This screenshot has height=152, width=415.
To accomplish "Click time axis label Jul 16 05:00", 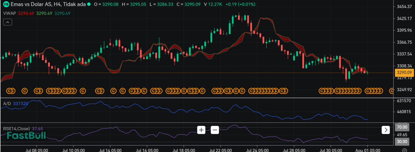I will click(x=147, y=150).
